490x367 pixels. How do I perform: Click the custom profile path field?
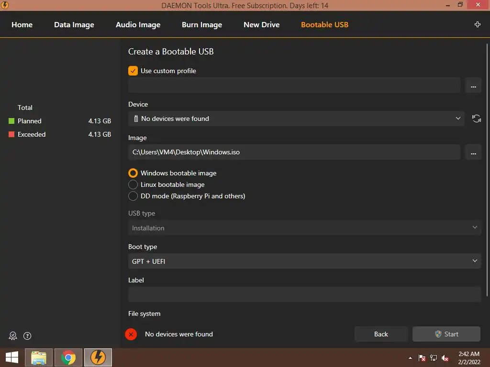(x=294, y=85)
